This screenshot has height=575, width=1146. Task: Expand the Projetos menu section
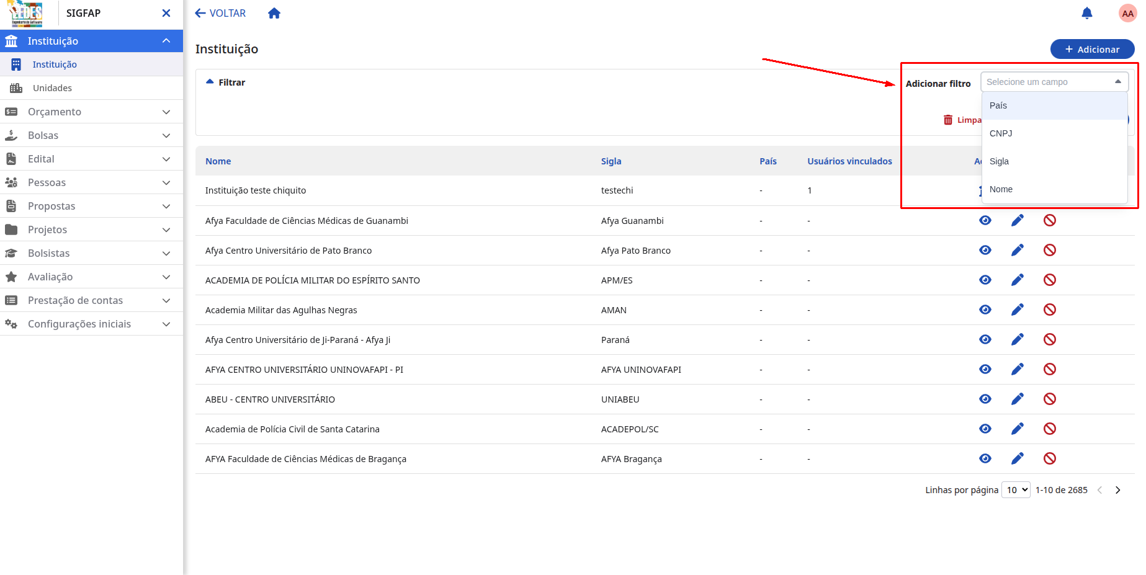click(91, 230)
